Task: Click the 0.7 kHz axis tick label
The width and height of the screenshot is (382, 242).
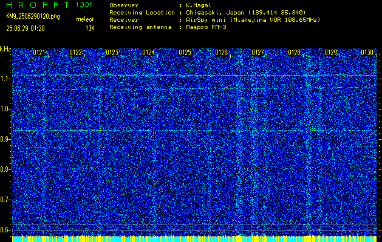Action: pos(5,200)
